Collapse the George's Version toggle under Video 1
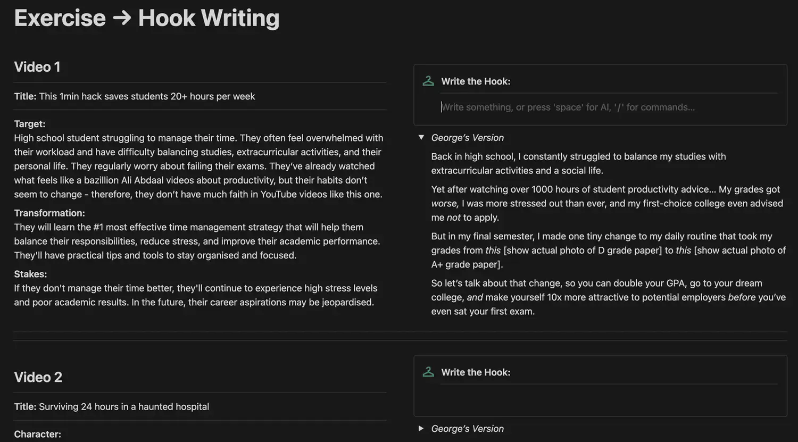798x442 pixels. coord(421,137)
